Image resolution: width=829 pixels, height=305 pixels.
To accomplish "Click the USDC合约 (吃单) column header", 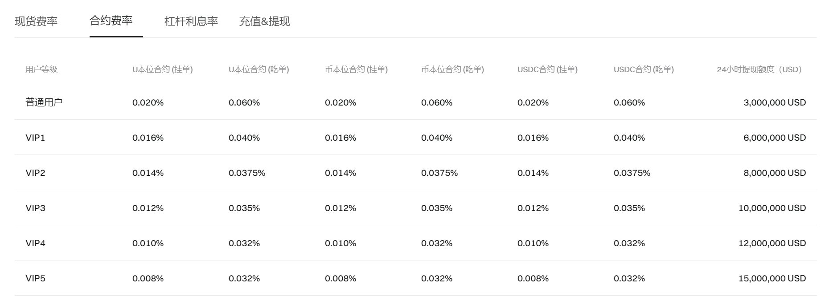I will 644,69.
